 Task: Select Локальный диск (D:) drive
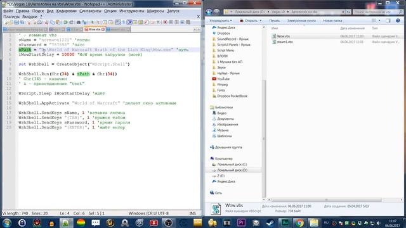tap(232, 170)
